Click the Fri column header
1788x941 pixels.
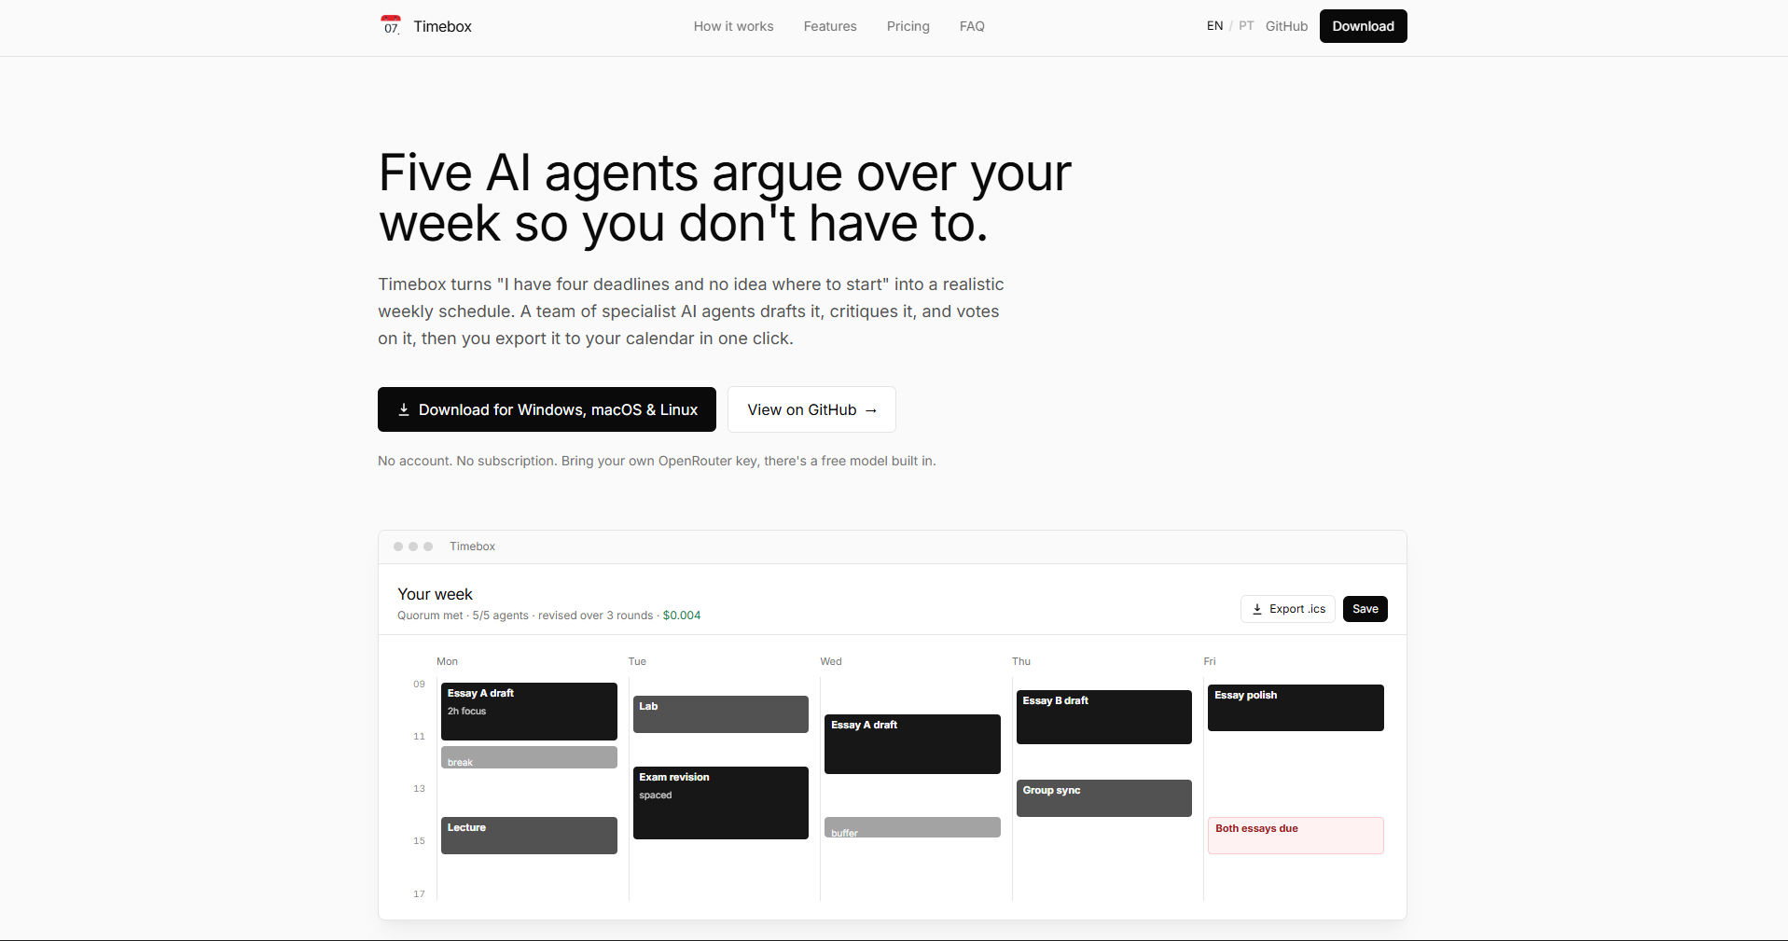[x=1210, y=661]
